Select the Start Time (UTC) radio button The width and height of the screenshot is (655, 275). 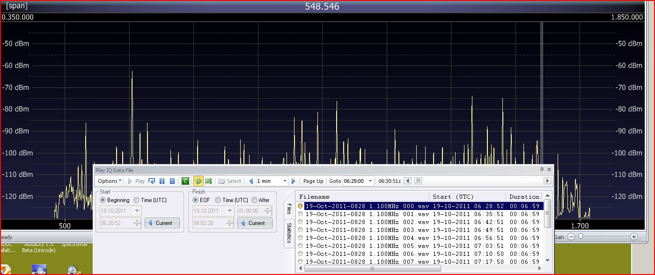(x=137, y=200)
